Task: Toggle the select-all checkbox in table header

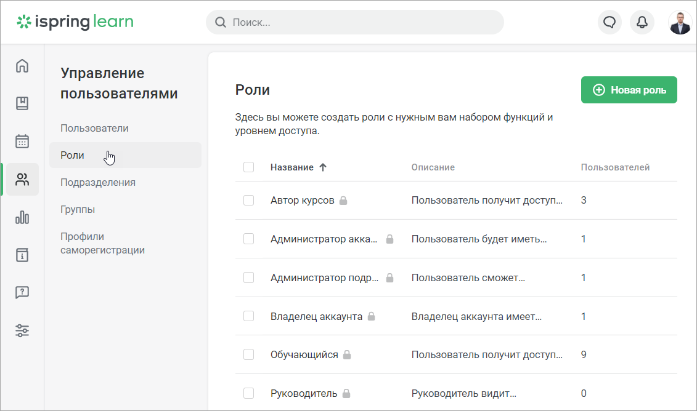Action: 248,167
